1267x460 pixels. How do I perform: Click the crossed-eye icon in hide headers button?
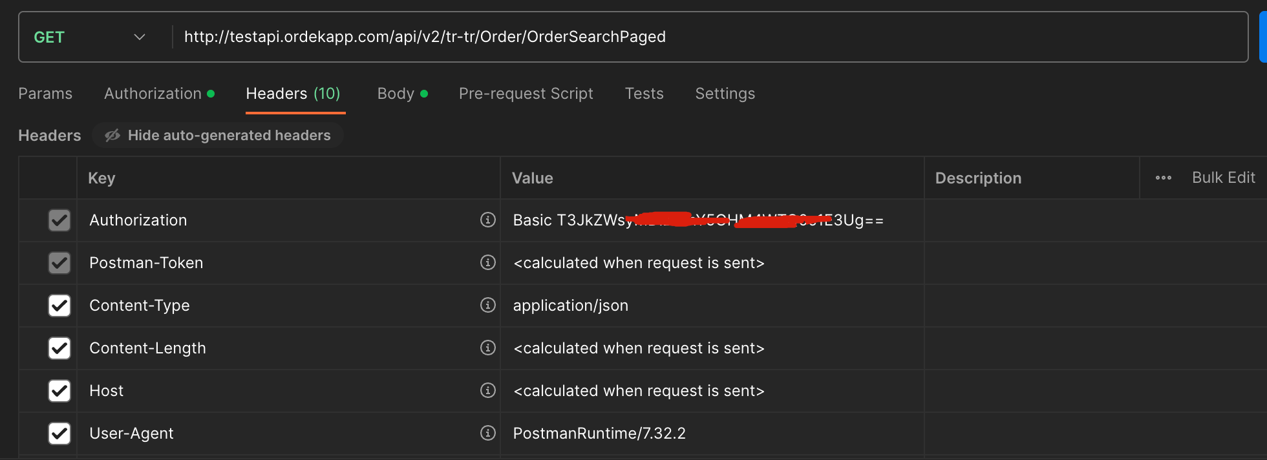tap(112, 135)
